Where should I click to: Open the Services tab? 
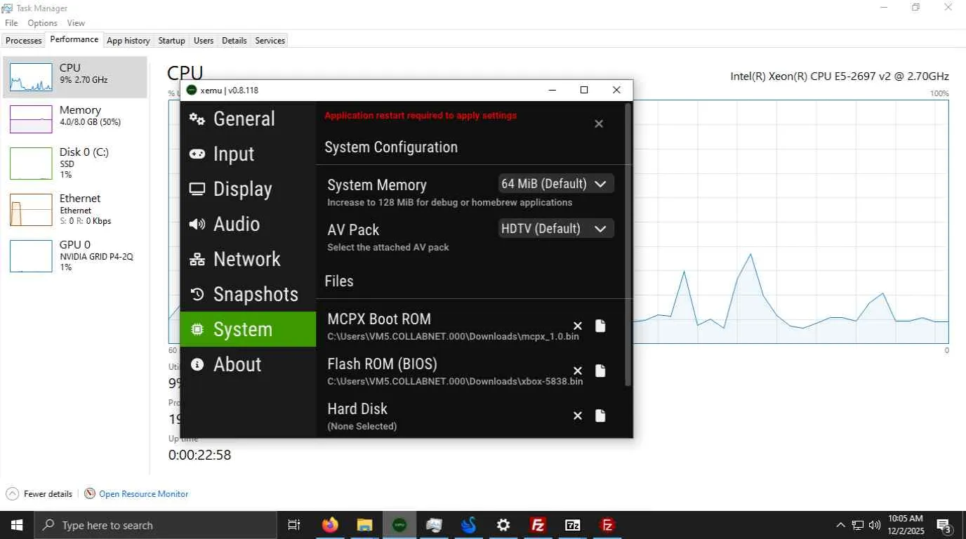tap(270, 41)
